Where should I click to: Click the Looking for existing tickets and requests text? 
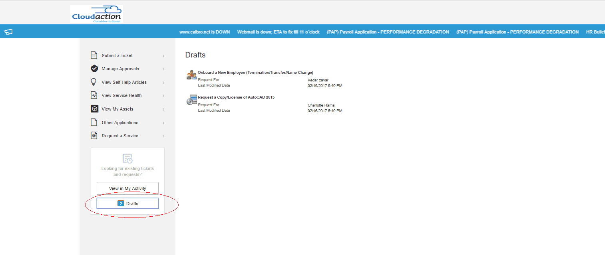tap(127, 172)
